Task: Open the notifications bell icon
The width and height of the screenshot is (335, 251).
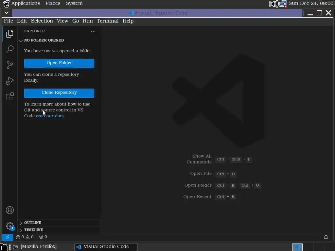Action: (326, 237)
